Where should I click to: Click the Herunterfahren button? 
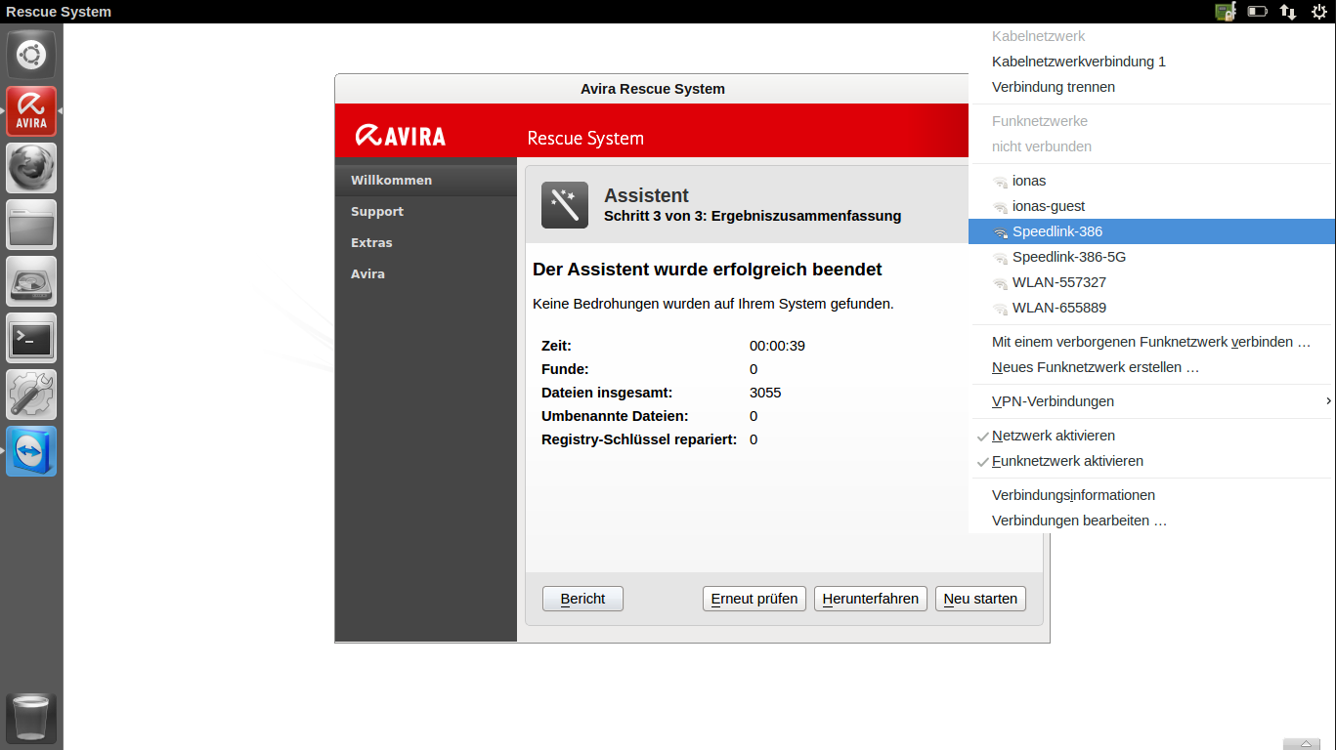click(870, 599)
